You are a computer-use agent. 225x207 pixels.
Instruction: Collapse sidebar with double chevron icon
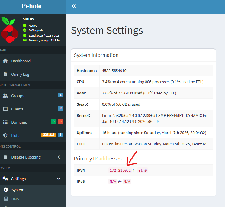click(74, 6)
